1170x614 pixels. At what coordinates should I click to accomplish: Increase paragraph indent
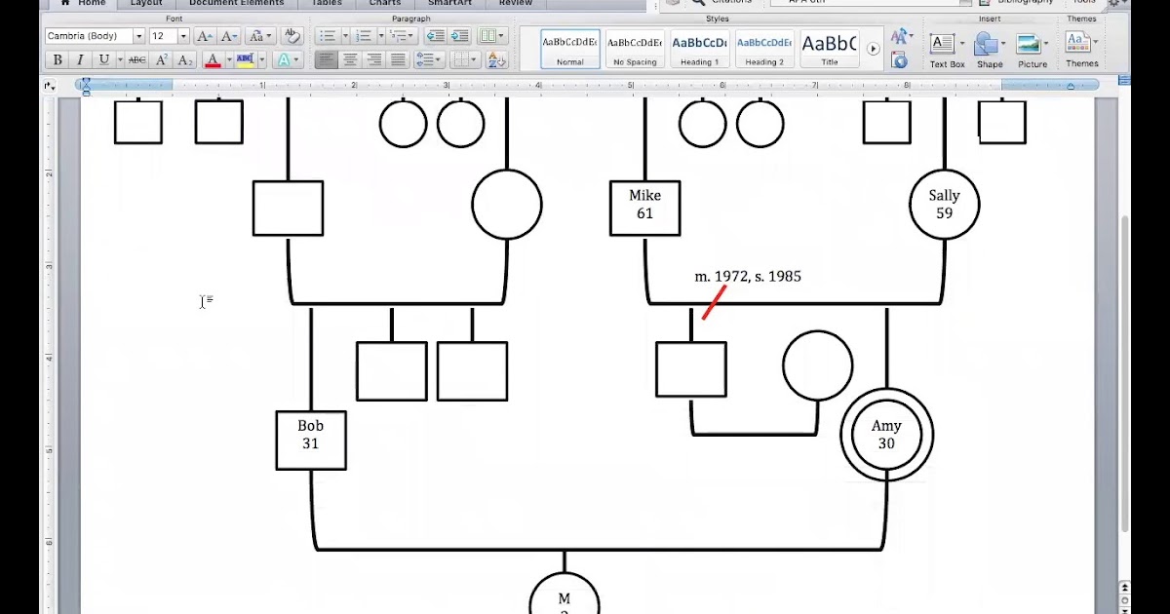pos(459,36)
